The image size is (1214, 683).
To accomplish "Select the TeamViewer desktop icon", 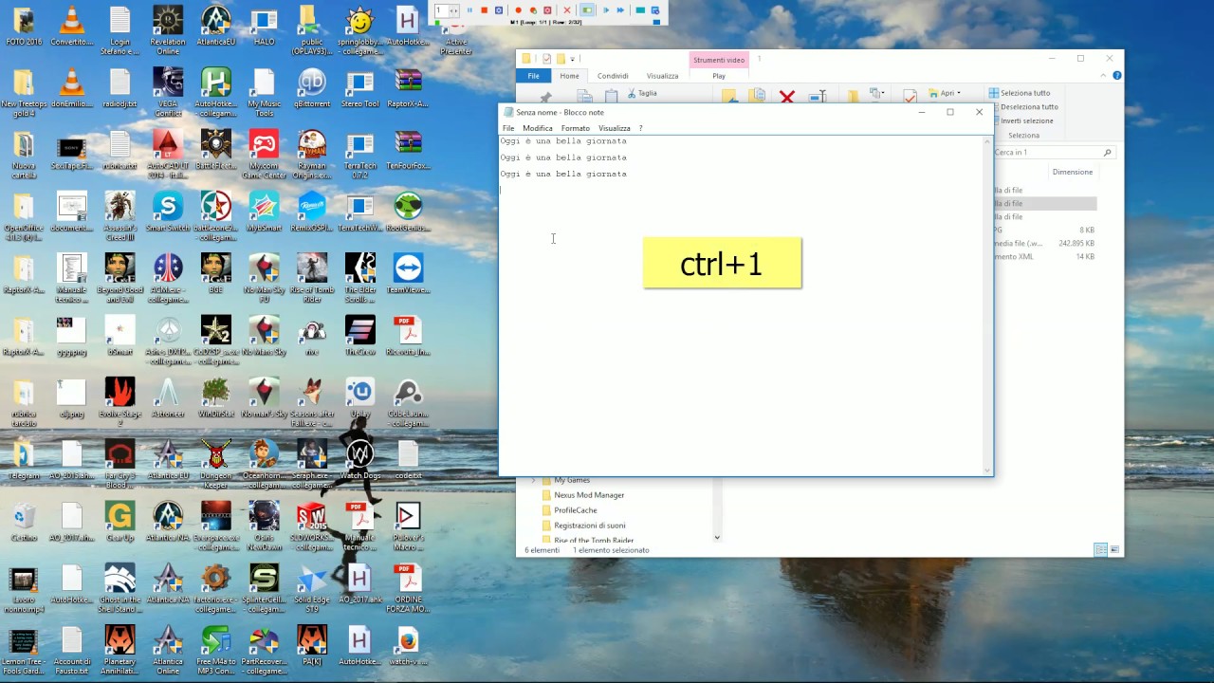I will pos(408,273).
